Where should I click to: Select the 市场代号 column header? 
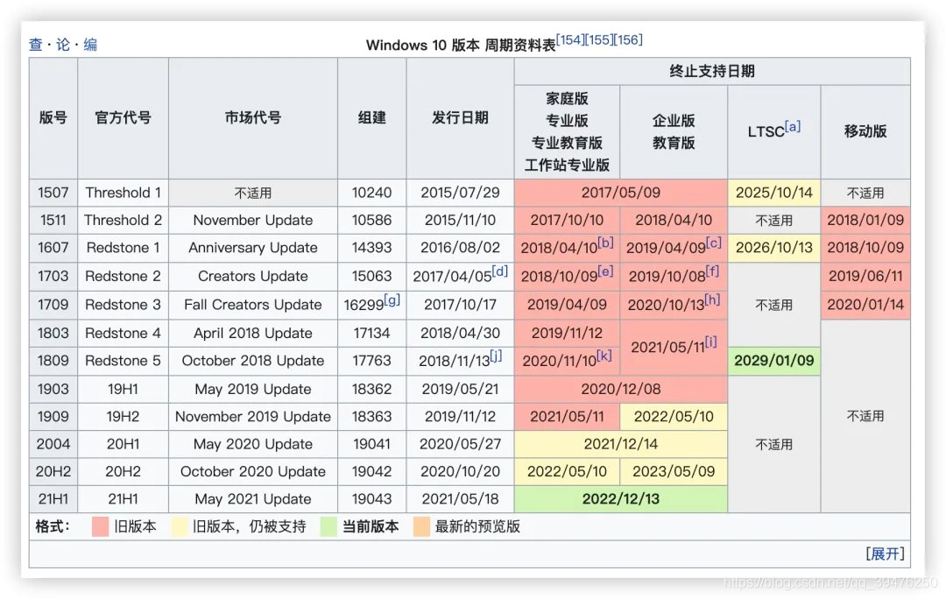click(253, 118)
